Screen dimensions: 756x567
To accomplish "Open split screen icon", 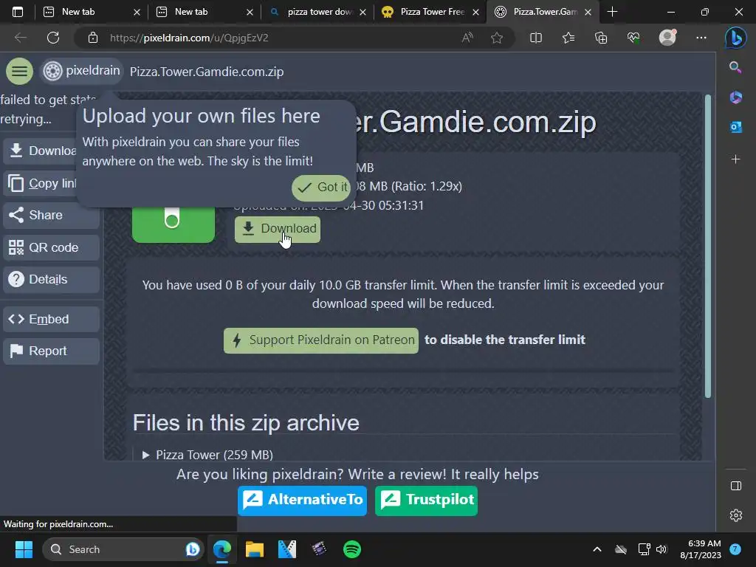I will (x=536, y=38).
